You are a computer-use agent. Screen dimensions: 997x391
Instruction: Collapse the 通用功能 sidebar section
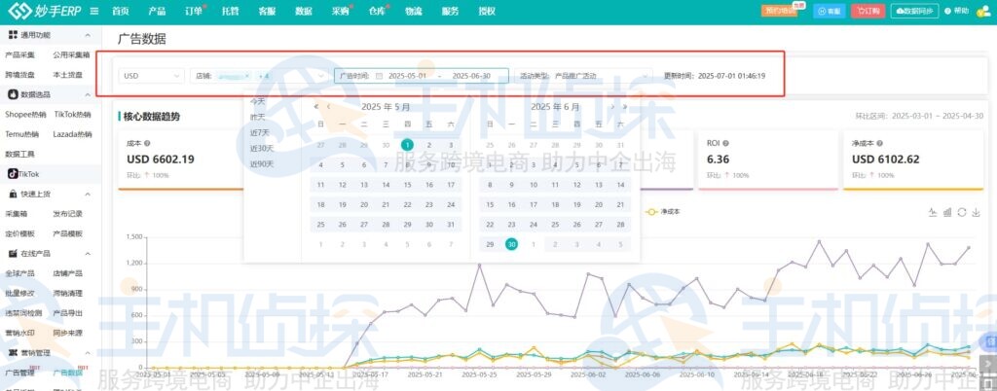pos(87,35)
